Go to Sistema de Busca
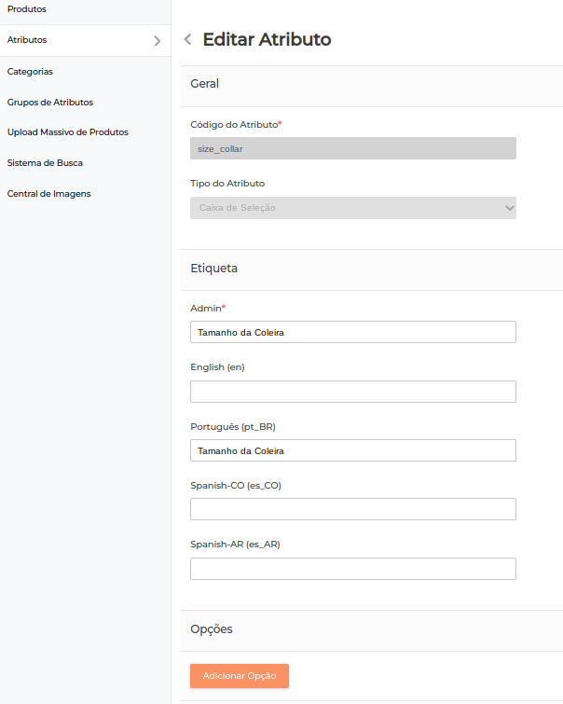 click(x=45, y=163)
